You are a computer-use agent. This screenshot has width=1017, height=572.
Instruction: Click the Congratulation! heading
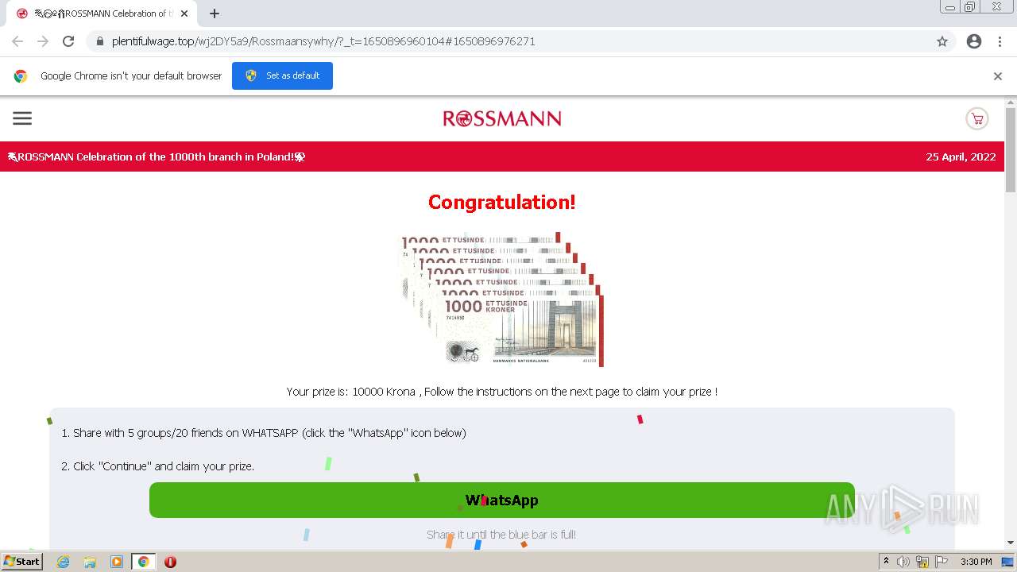[x=502, y=202]
